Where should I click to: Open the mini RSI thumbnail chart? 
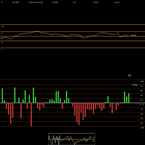72,139
